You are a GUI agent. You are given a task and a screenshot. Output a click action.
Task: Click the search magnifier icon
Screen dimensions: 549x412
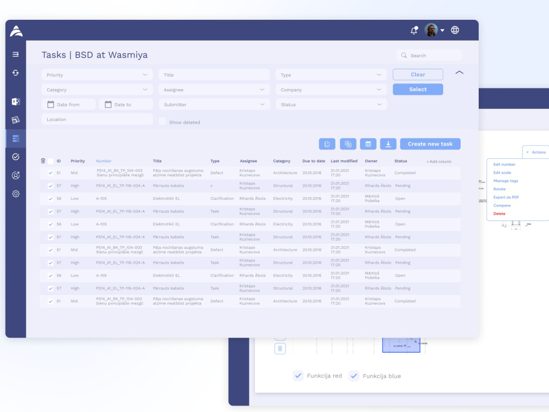[404, 55]
